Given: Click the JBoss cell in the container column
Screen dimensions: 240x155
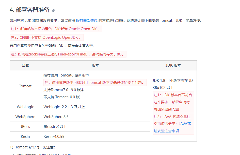Looking at the screenshot, I should 25,127.
